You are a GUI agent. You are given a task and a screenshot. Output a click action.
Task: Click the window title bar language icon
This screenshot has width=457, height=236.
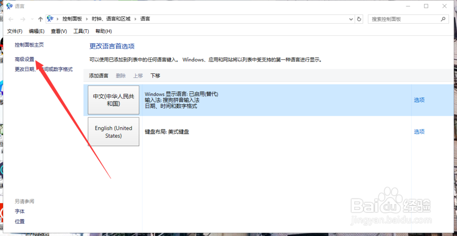point(9,6)
